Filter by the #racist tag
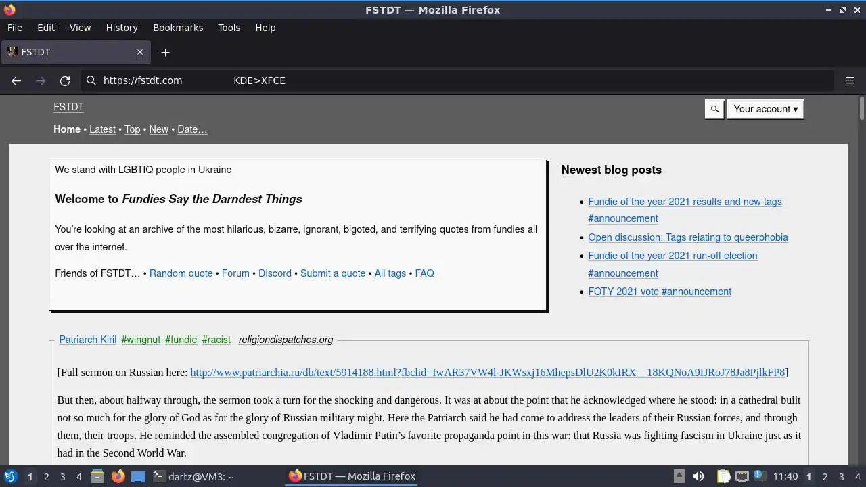The height and width of the screenshot is (487, 866). point(216,340)
